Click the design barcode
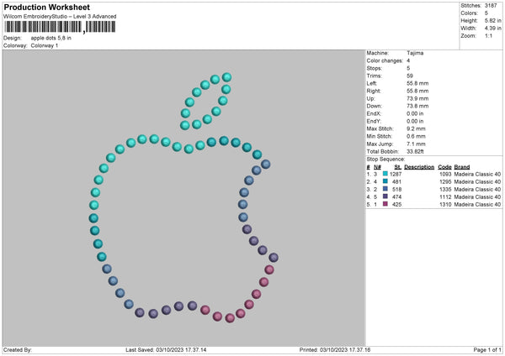The width and height of the screenshot is (505, 356). (60, 27)
